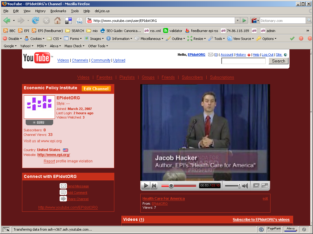Reload the page with the Refresh icon

(x=35, y=20)
